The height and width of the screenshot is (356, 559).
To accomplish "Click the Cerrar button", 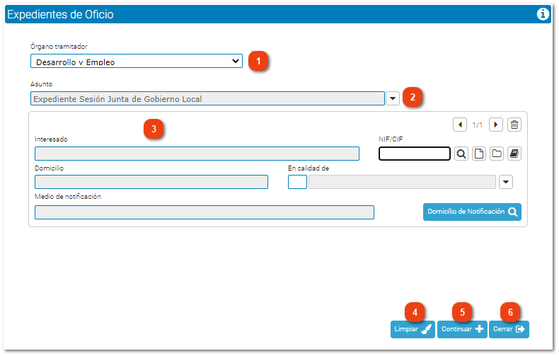I will pos(509,329).
